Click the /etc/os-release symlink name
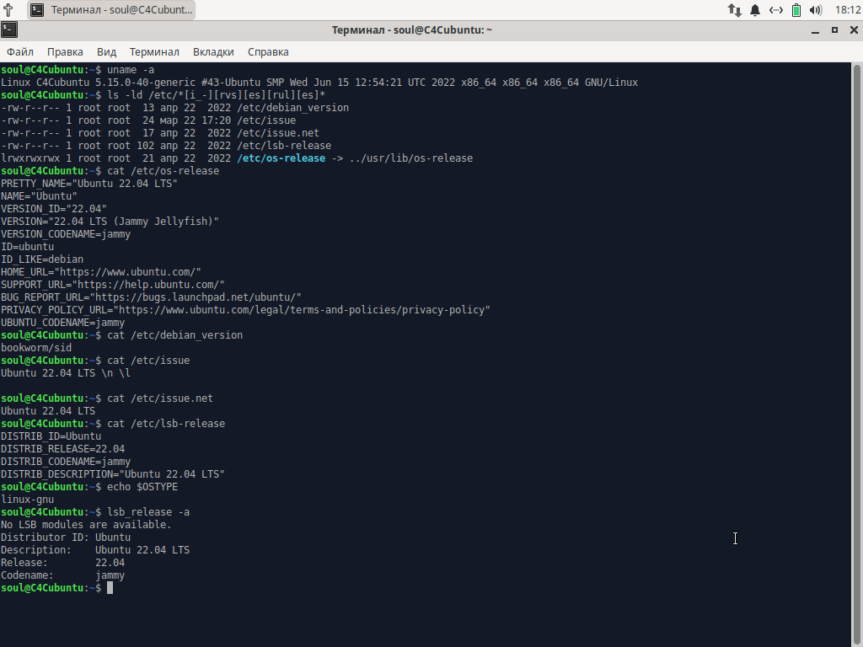Screen dimensions: 863x647 click(281, 158)
